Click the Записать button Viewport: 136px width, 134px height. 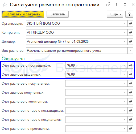57,14
